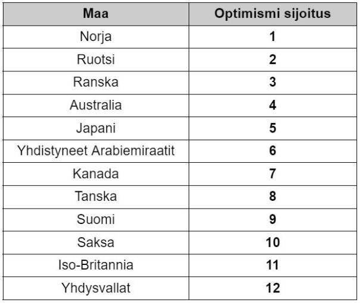Select the 'Yhdistyneet Arabiemiraatit' cell

[x=95, y=150]
